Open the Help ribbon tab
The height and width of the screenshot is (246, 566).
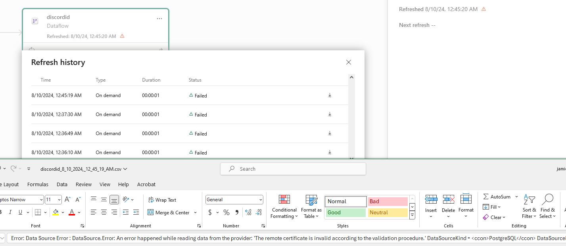click(x=123, y=184)
